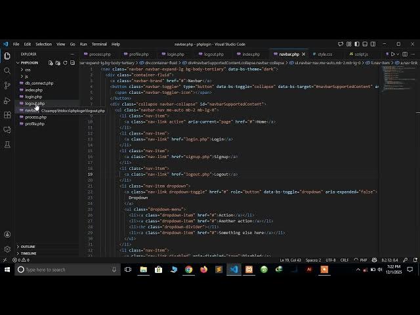The image size is (420, 315).
Task: Open the Terminal menu
Action: [x=99, y=44]
